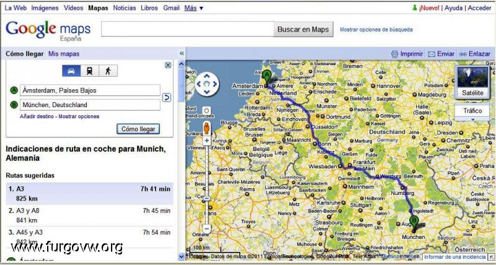Open the Más dropdown menu
The height and width of the screenshot is (265, 496).
click(x=193, y=8)
